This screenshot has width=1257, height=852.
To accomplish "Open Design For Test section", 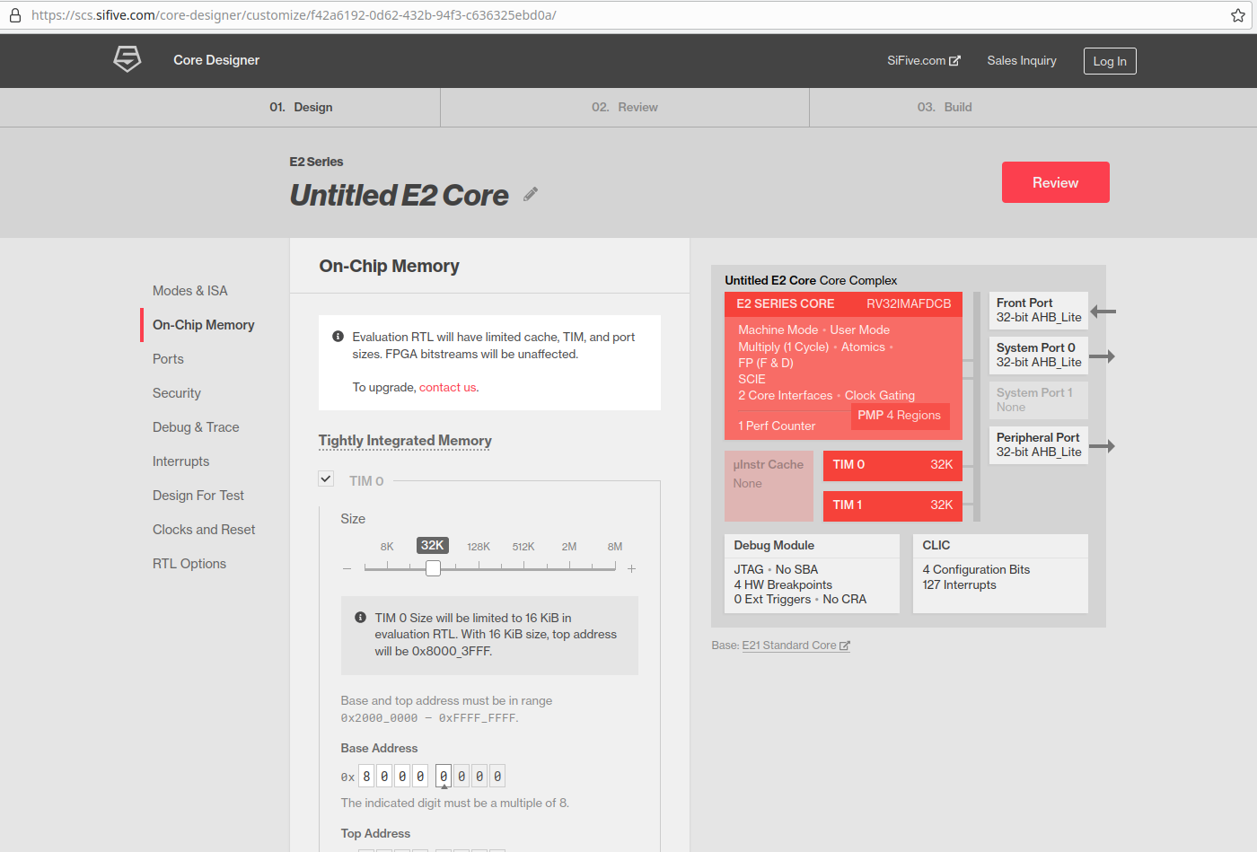I will click(x=198, y=496).
